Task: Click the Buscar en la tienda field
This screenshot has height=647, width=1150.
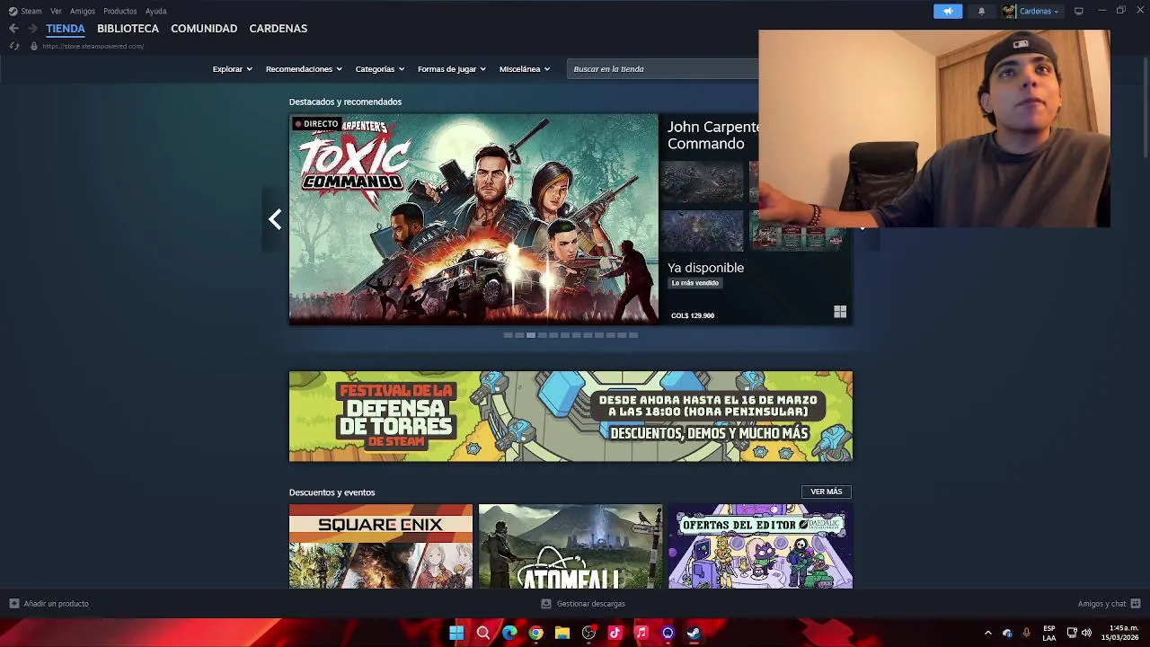Action: [x=663, y=69]
